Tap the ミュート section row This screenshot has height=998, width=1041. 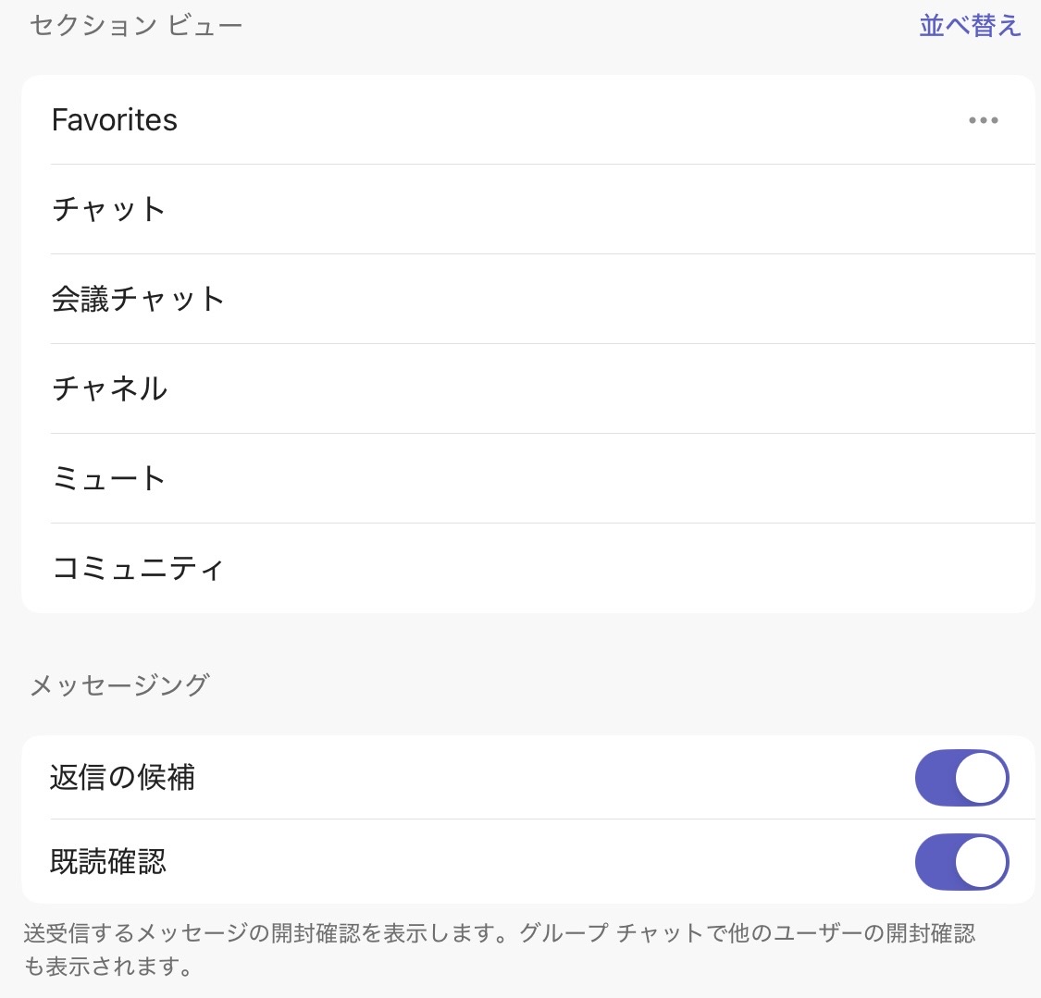pos(528,478)
